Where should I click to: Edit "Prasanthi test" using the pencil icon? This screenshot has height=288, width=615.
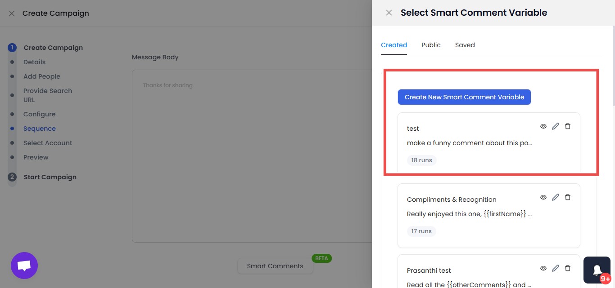pos(556,268)
